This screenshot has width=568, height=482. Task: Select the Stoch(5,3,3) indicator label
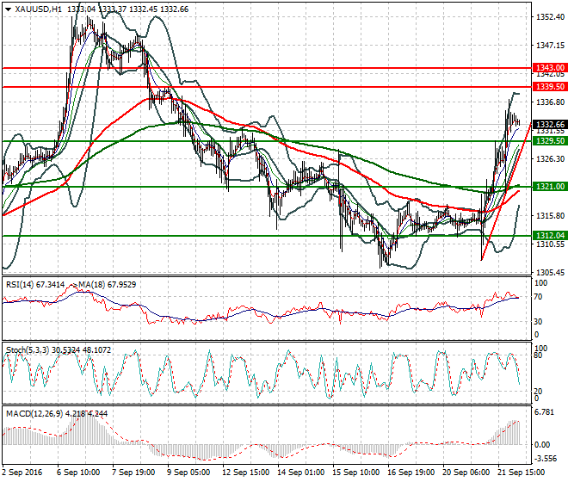coord(28,350)
